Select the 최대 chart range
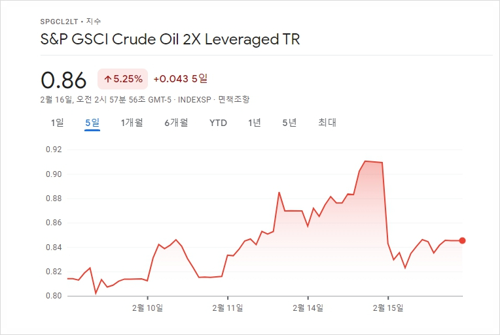The height and width of the screenshot is (335, 500). [327, 123]
